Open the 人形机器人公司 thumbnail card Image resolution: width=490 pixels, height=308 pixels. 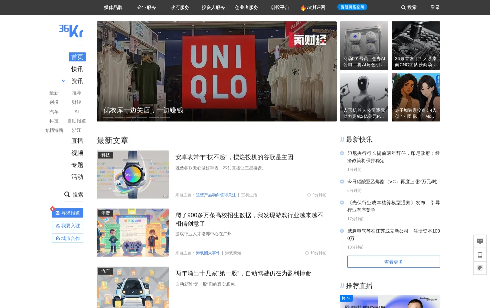click(x=364, y=97)
